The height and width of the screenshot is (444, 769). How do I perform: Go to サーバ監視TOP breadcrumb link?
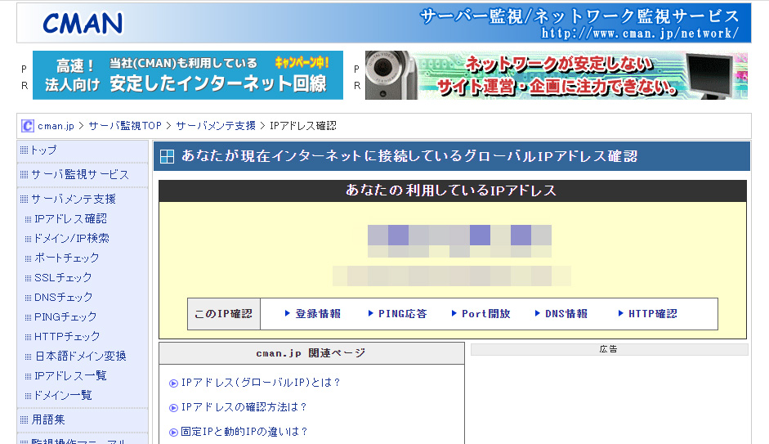125,126
